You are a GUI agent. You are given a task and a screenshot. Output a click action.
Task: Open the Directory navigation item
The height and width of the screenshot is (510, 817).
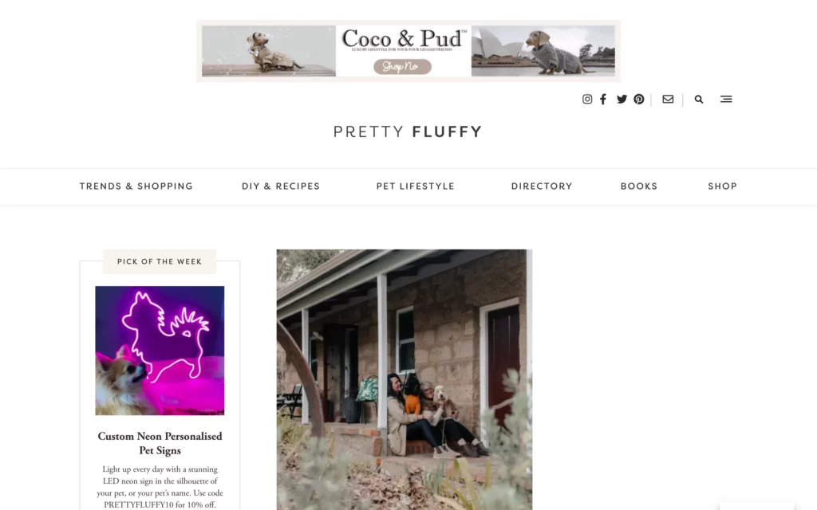pos(542,186)
